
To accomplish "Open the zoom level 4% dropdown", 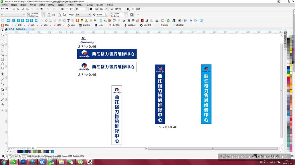I will coord(87,9).
